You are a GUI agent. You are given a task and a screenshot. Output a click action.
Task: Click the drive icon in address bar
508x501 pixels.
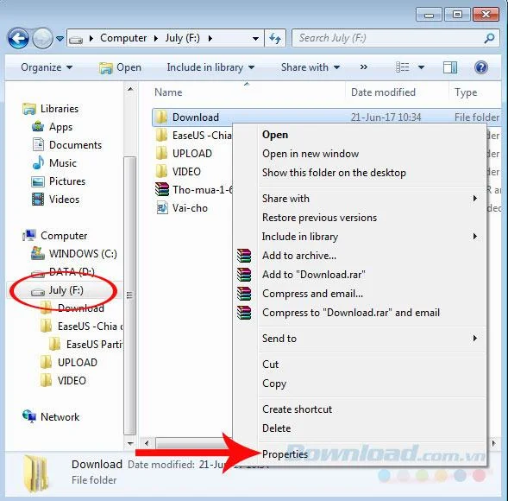[x=76, y=39]
